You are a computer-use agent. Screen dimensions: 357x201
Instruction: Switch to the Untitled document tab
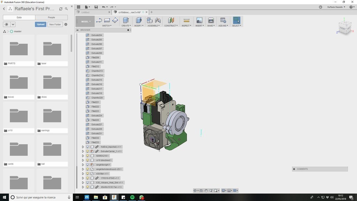tap(86, 12)
